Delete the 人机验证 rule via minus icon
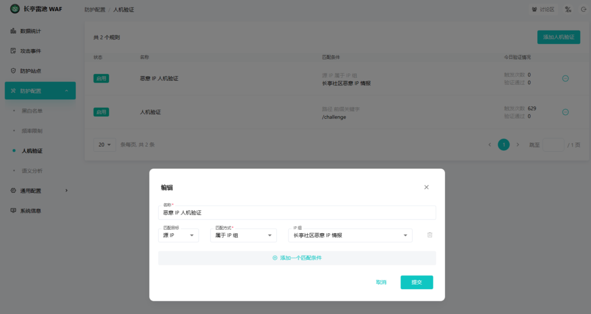This screenshot has height=314, width=591. pos(566,112)
